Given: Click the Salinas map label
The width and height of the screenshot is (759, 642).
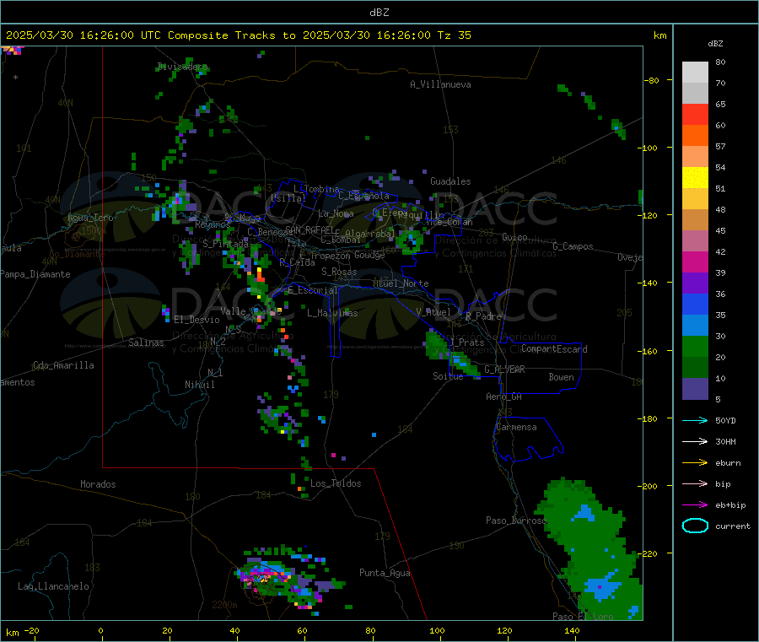Looking at the screenshot, I should (146, 343).
